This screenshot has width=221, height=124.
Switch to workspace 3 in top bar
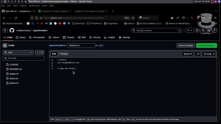(8, 1)
